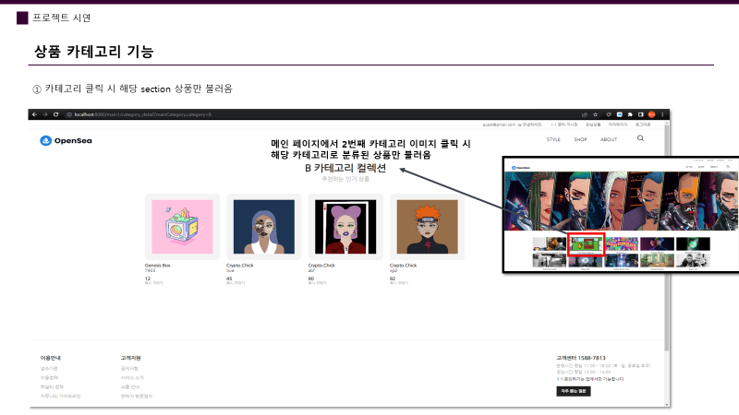
Task: Click the black FAQ button in the footer
Action: pos(573,391)
